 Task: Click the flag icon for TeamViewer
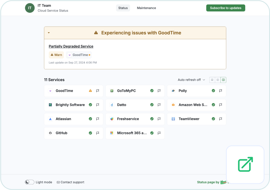(x=221, y=119)
